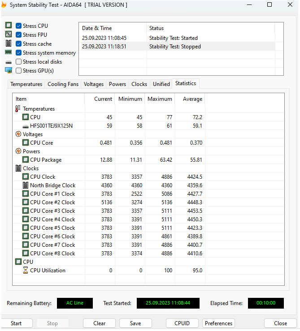Show the Clocks tab
This screenshot has width=300, height=331.
point(139,84)
